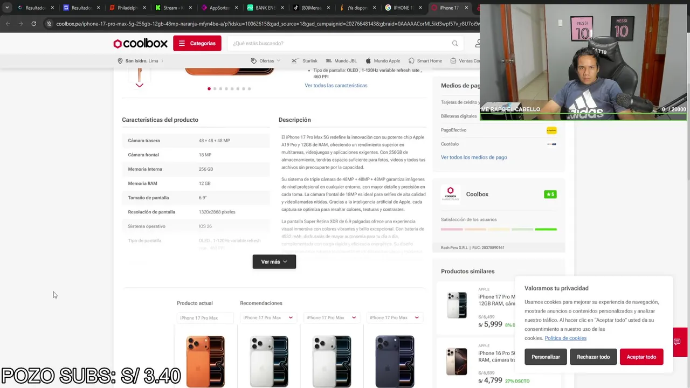The height and width of the screenshot is (388, 690).
Task: Click Cuotéalo payment logo icon
Action: [551, 144]
